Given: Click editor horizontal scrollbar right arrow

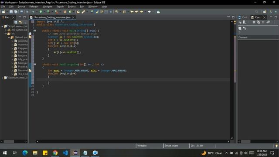Looking at the screenshot, I should pos(228,141).
